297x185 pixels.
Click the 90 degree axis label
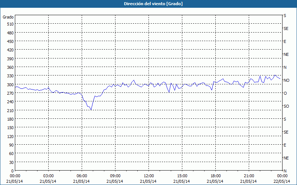click(12, 145)
